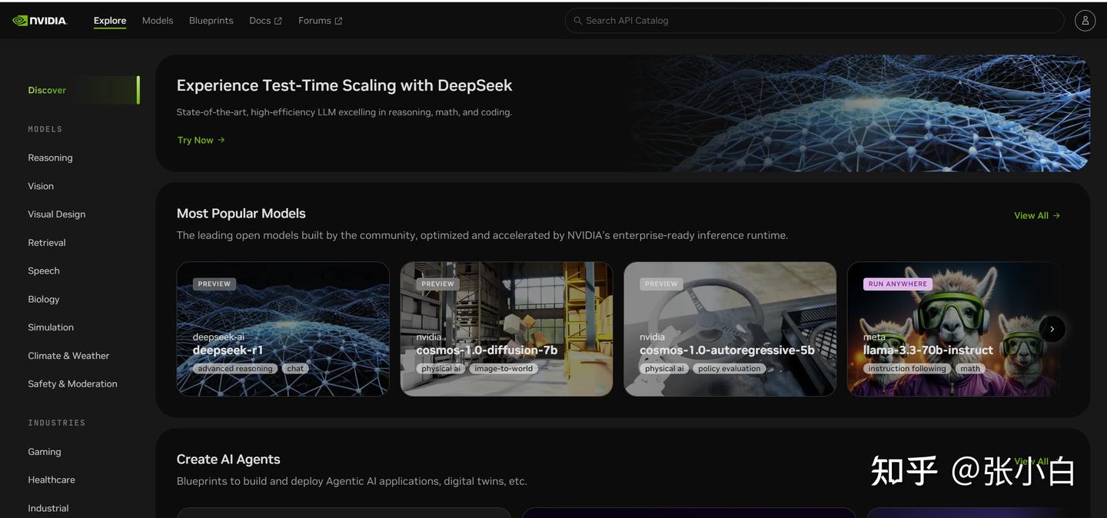Open Gaming industry section
1107x518 pixels.
pos(45,452)
